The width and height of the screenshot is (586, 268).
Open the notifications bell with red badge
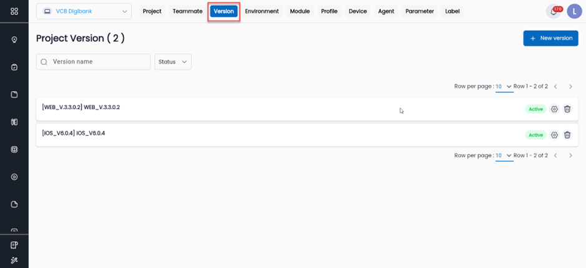553,11
